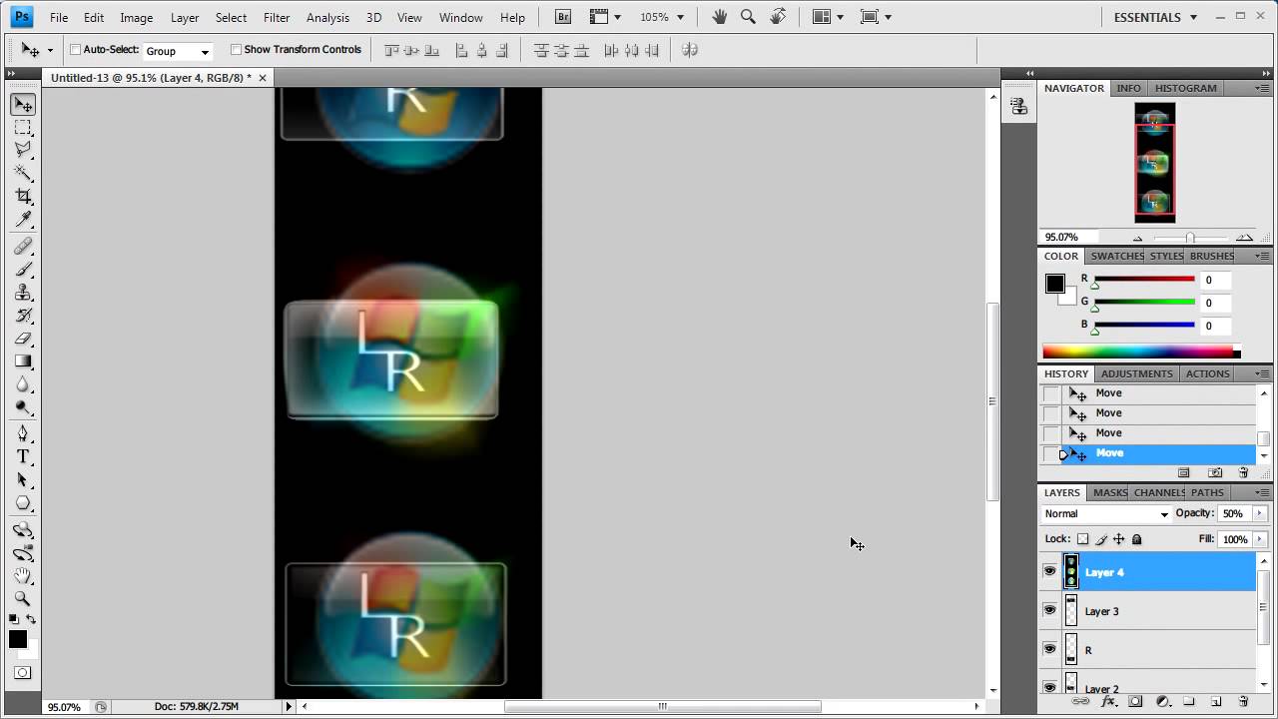Select the Shape tool
The image size is (1278, 719).
coord(23,502)
